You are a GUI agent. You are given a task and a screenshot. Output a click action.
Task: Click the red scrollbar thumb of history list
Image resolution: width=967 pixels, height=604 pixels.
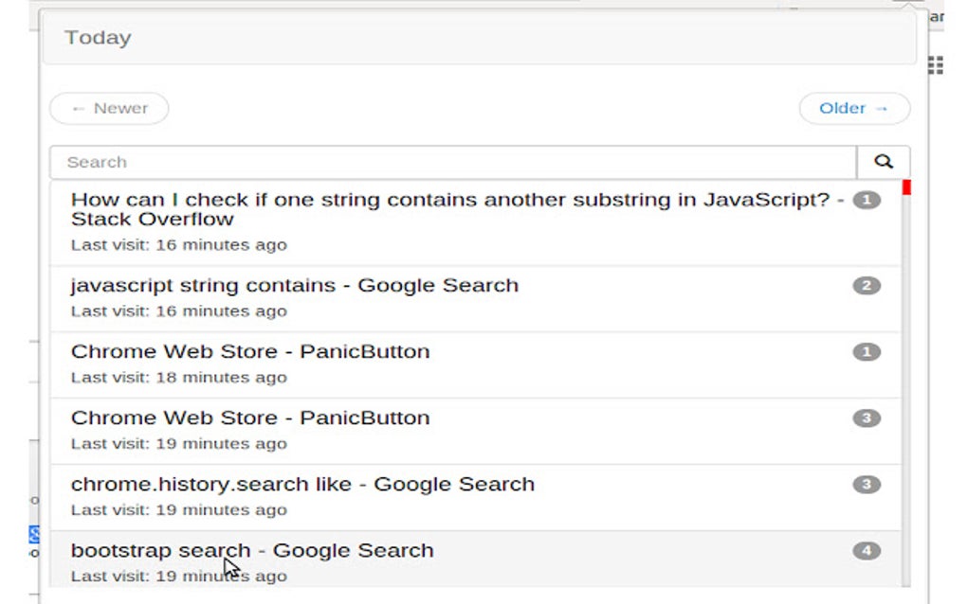[906, 187]
